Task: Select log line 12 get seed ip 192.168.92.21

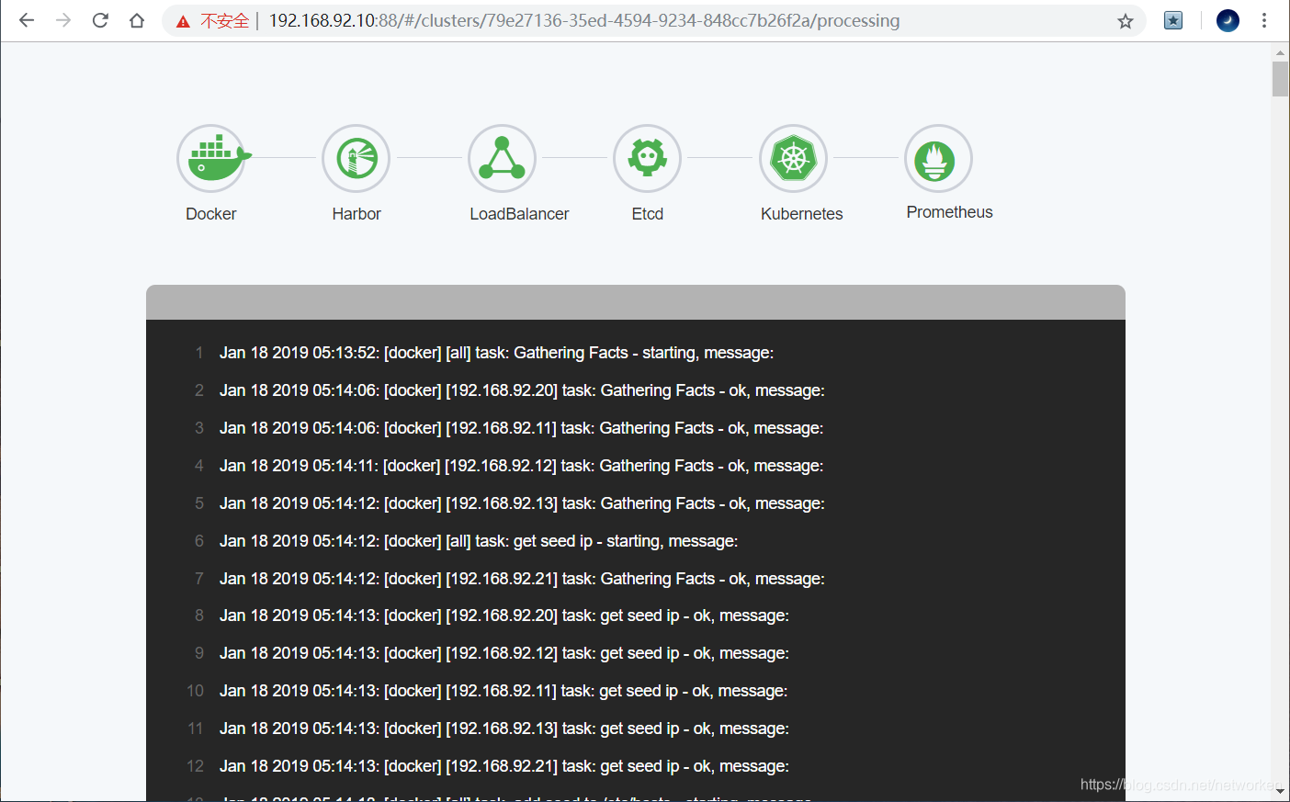Action: tap(504, 766)
